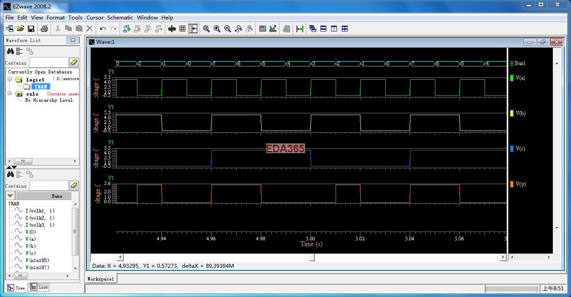Collapse the logic1 database tree node
This screenshot has height=297, width=571.
(x=10, y=80)
